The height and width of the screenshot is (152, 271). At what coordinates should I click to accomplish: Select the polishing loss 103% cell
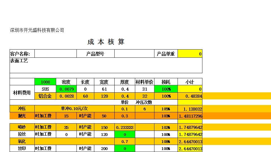pos(166,116)
